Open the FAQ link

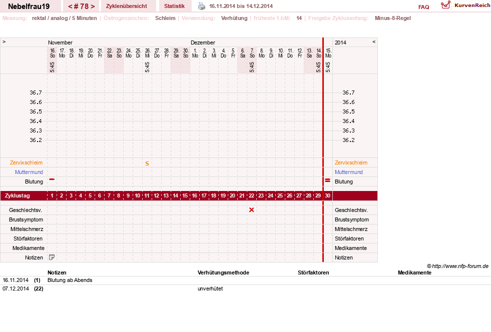click(x=423, y=7)
